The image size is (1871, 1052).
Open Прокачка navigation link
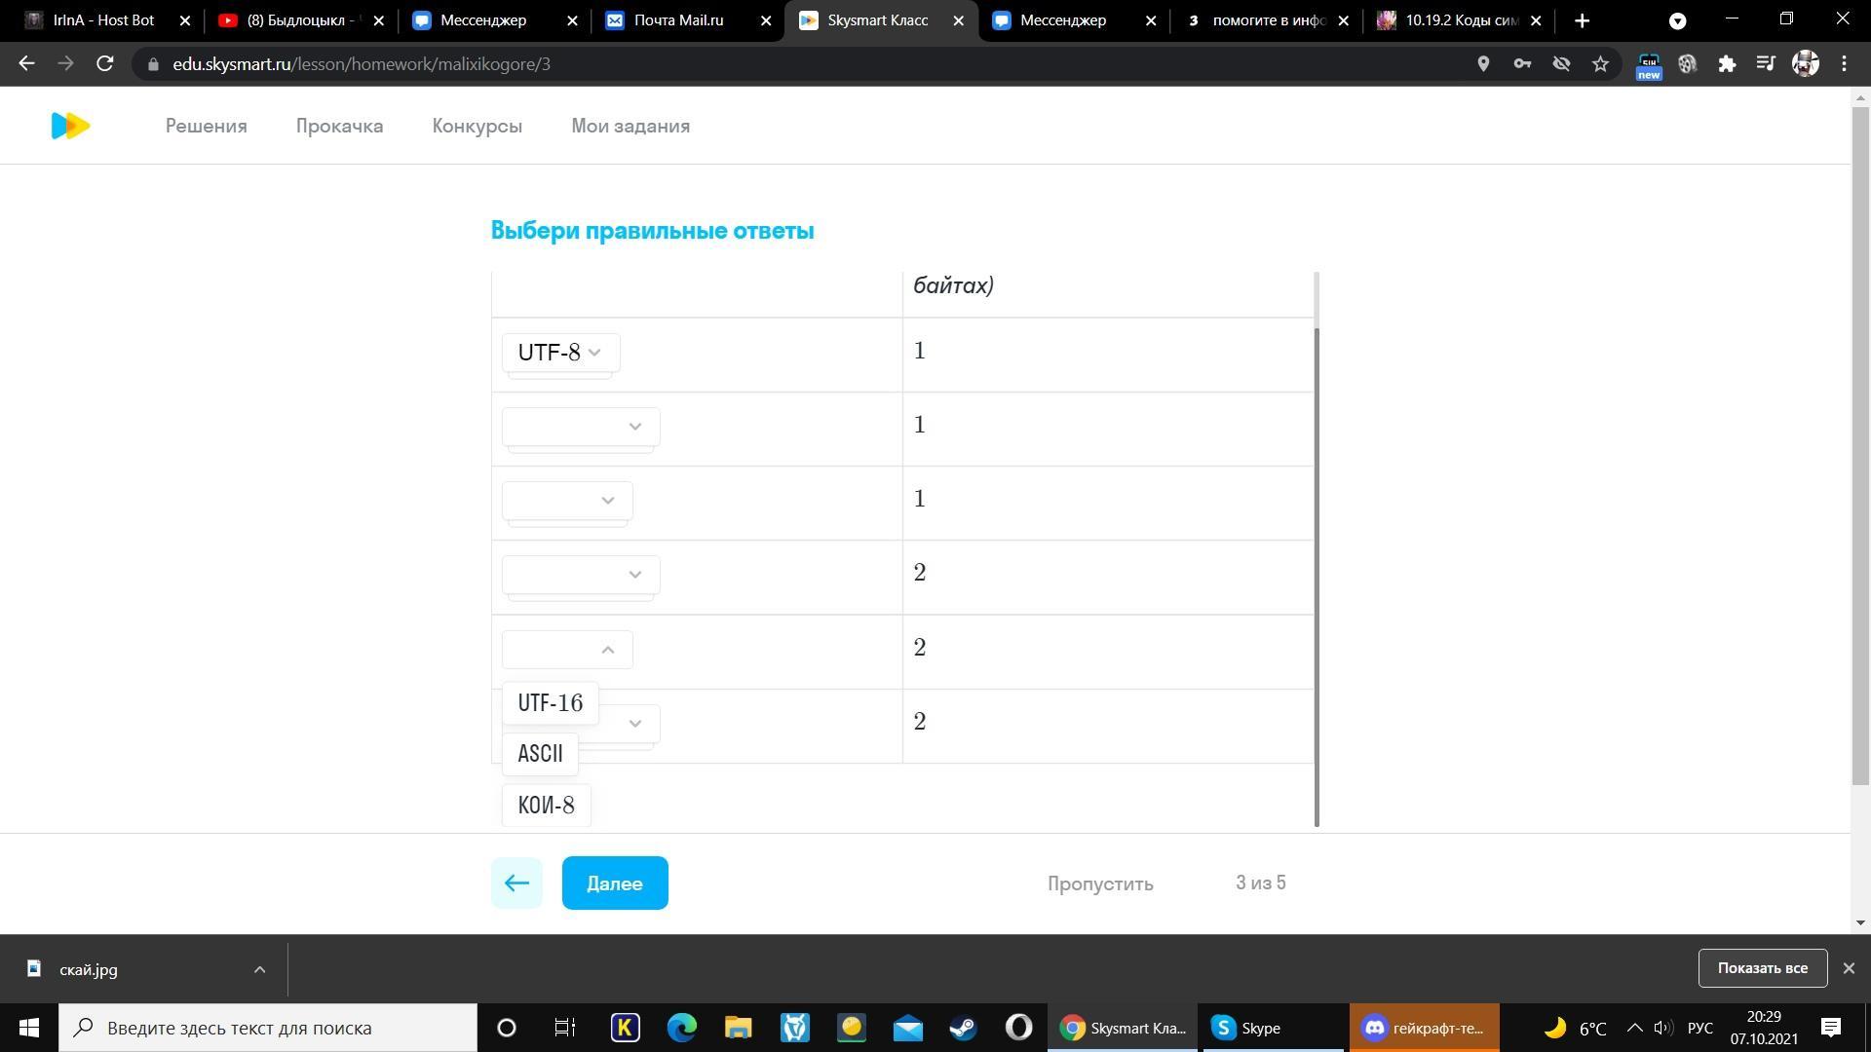click(339, 126)
